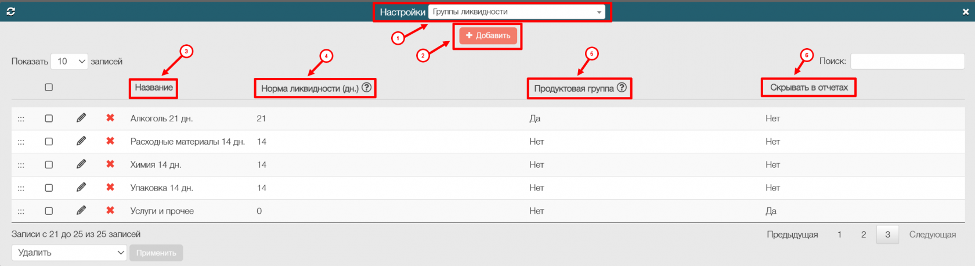Open the Удалить bulk action dropdown
Screen dimensions: 975x266
69,253
